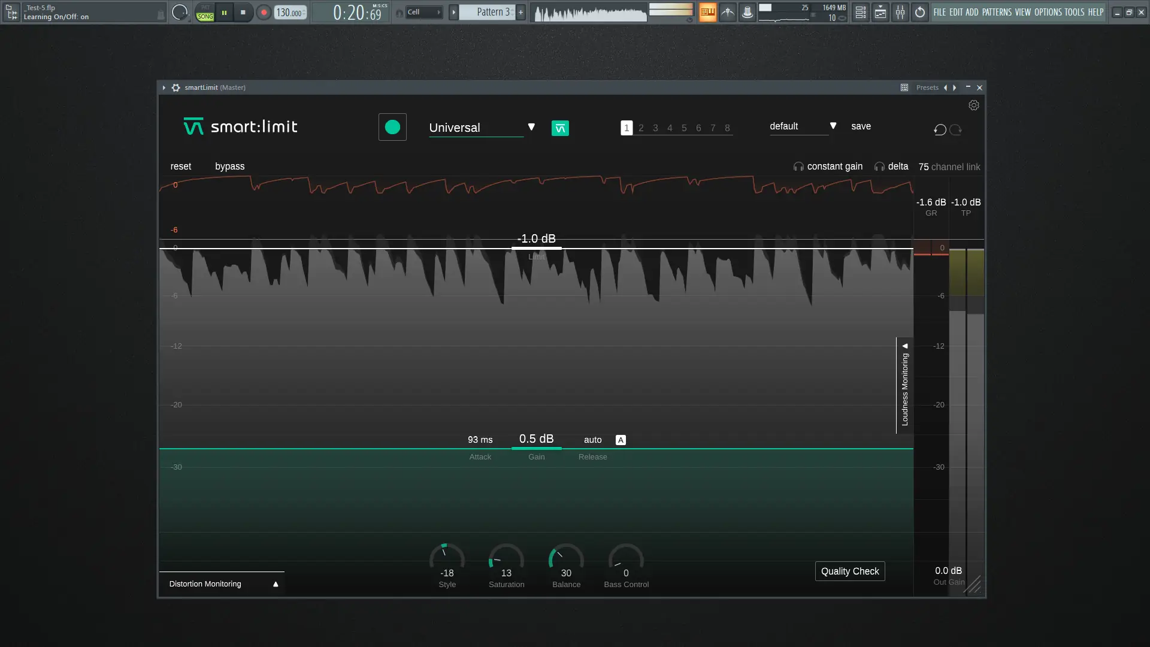Screen dimensions: 1150x647
Task: Toggle auto release A button
Action: (x=621, y=440)
